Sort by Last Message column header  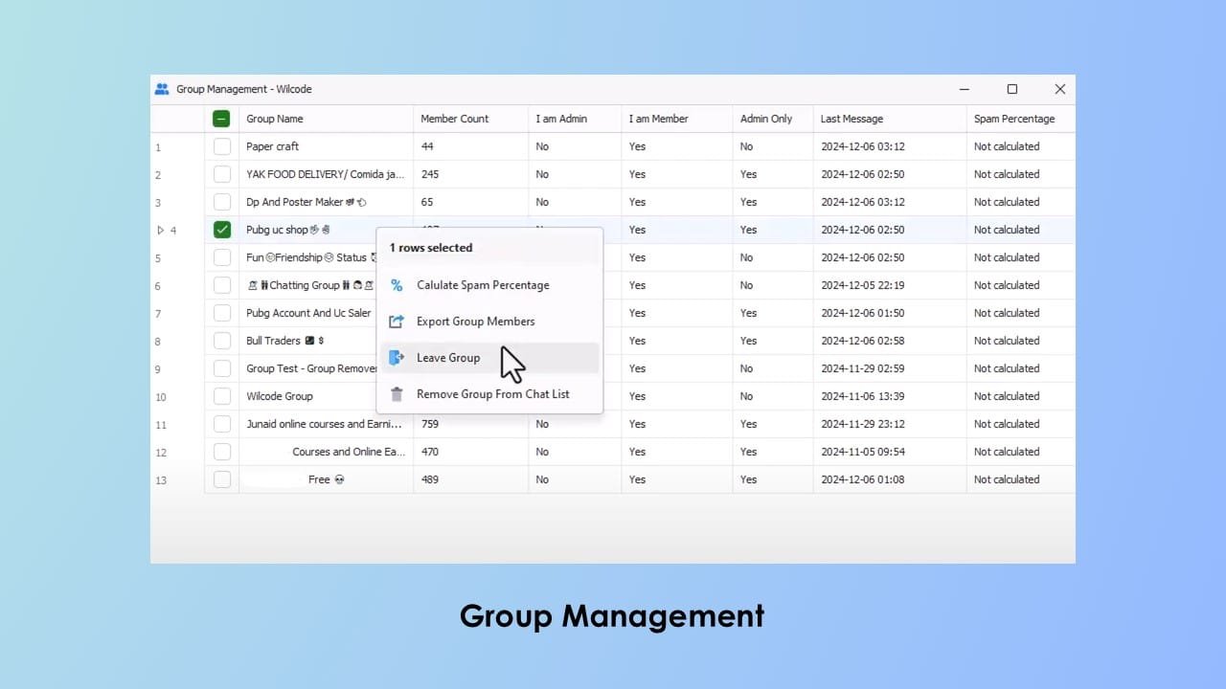[851, 119]
